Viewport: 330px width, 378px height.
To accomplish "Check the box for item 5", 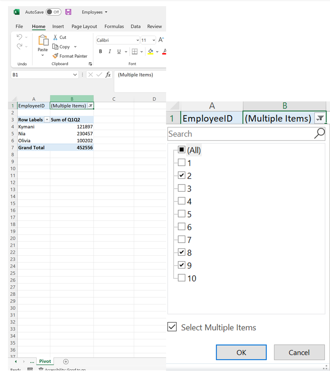I will coord(181,214).
